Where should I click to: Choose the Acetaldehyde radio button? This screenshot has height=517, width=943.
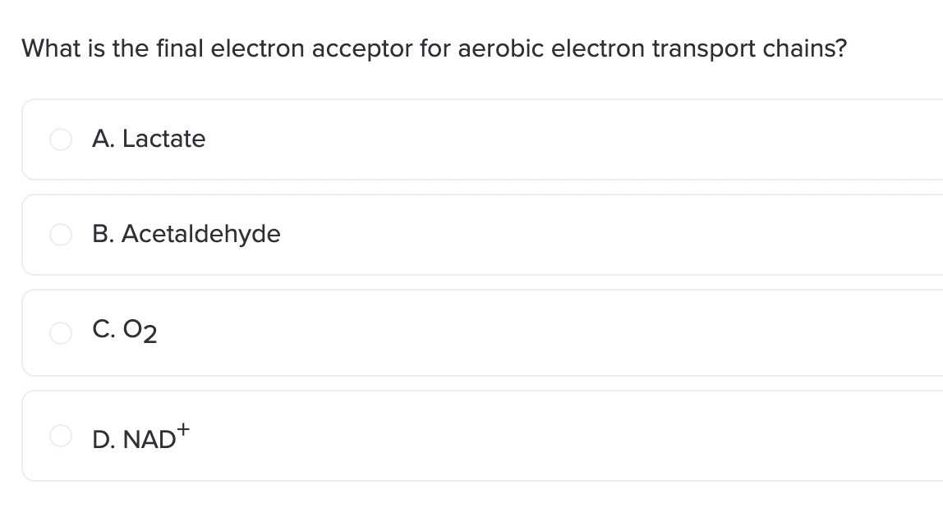pyautogui.click(x=61, y=235)
